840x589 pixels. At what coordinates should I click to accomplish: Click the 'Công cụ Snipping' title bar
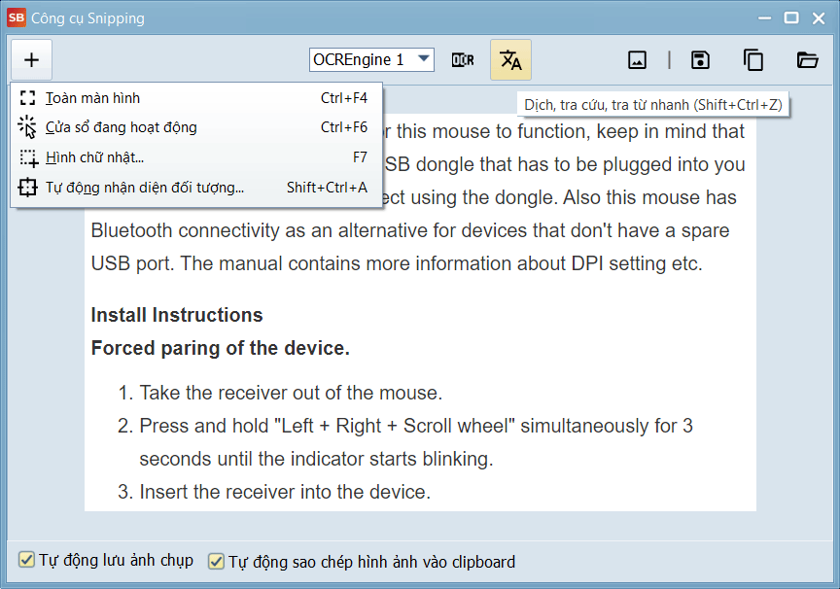tap(389, 17)
